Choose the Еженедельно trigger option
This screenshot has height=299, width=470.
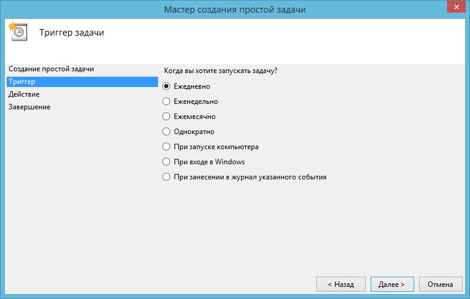[x=167, y=101]
